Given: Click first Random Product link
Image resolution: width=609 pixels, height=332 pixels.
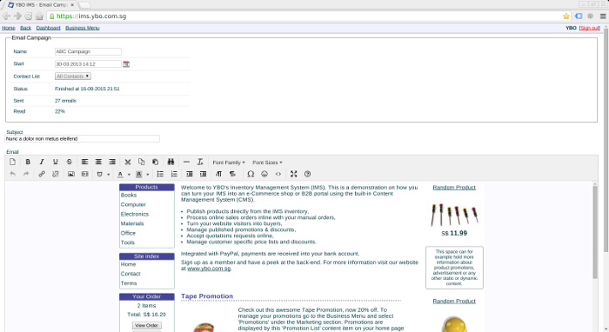Looking at the screenshot, I should pos(454,188).
